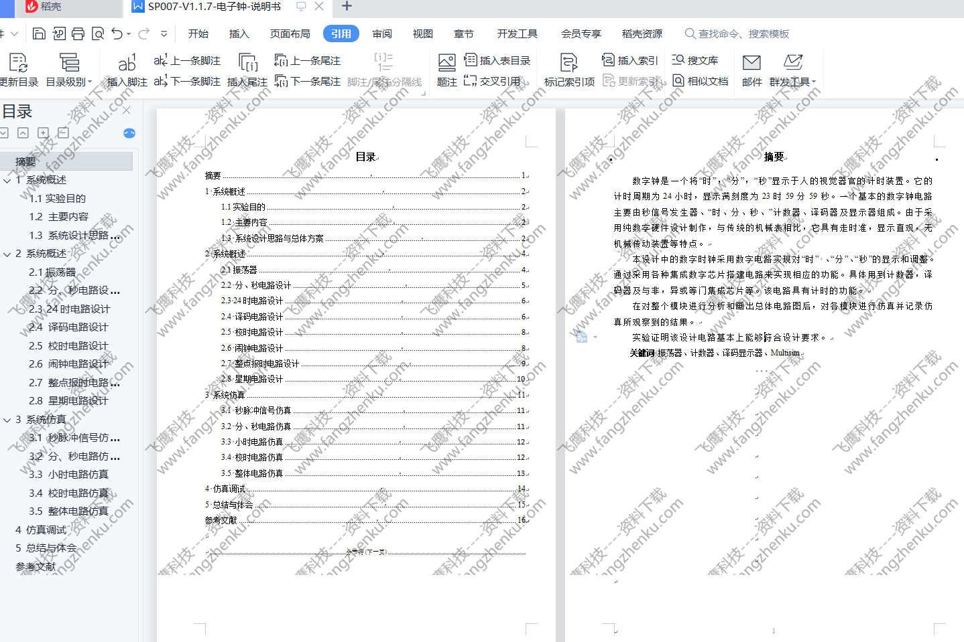Click expand-all plus icon in 目录 pane
The image size is (964, 642).
[43, 133]
